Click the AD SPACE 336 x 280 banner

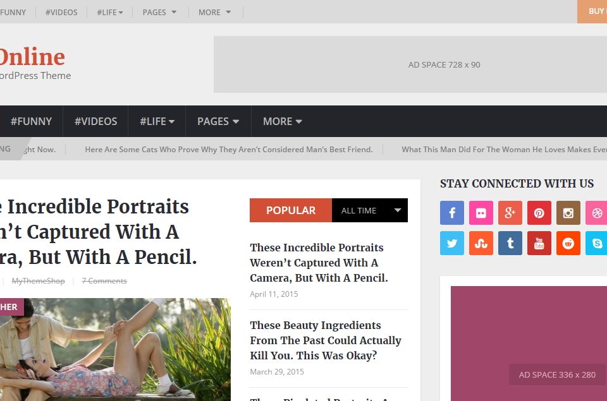coord(529,344)
